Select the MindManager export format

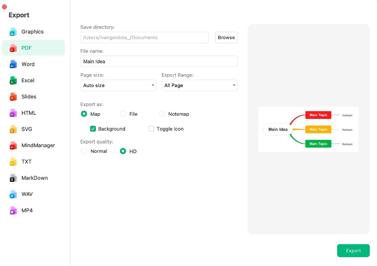click(x=37, y=145)
